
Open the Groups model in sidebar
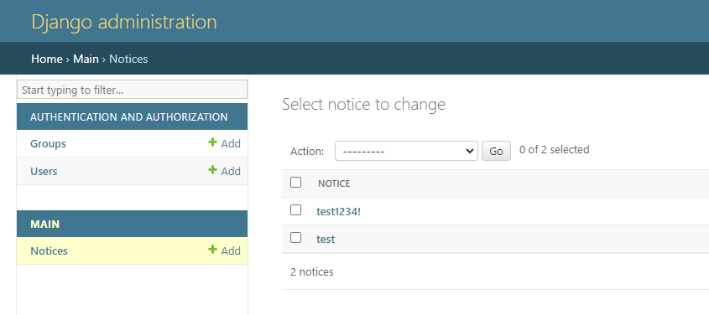click(48, 143)
